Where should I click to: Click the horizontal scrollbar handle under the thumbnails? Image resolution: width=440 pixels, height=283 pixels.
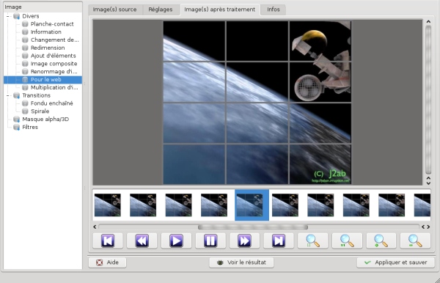pos(253,227)
